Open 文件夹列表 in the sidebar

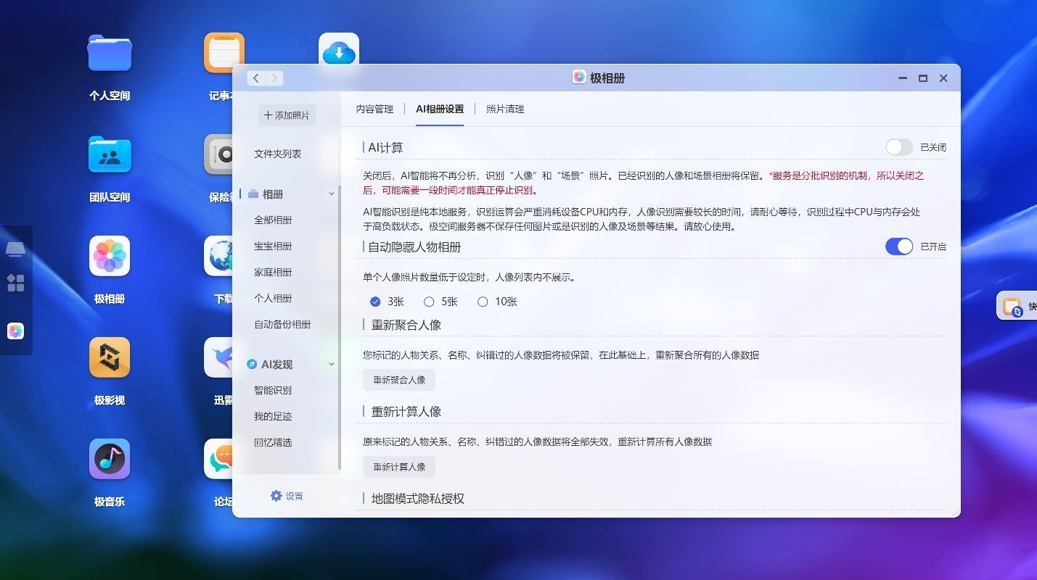pos(278,154)
